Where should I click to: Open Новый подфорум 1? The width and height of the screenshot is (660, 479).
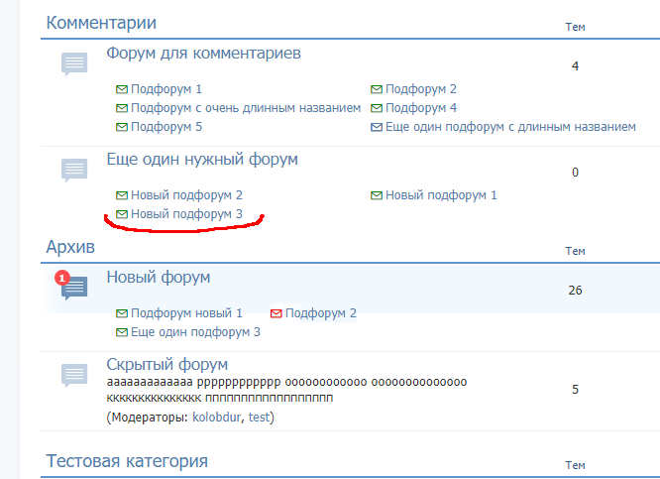(441, 195)
